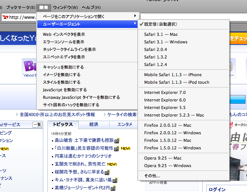The height and width of the screenshot is (192, 247).
Task: Choose Web インスペクタを表示
Action: click(x=87, y=34)
